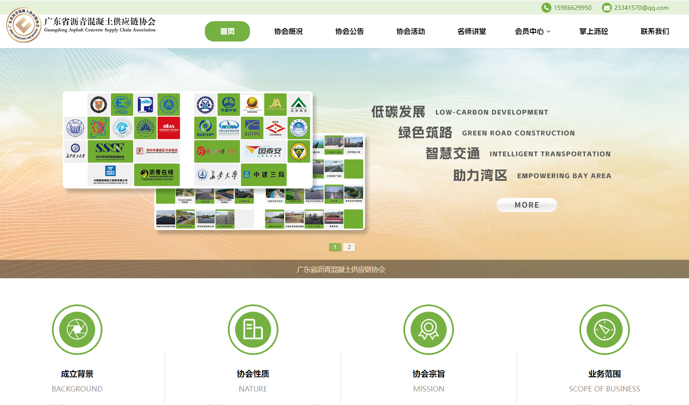Click the brown bar caption 广东省沥青混凝土供应链协会

tap(341, 269)
